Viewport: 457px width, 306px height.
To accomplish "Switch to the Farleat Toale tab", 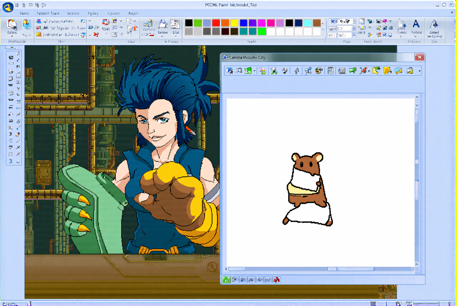I will pyautogui.click(x=48, y=13).
